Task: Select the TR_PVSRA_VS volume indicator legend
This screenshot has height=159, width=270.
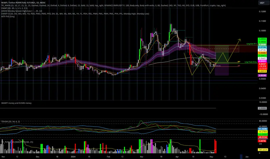Action: coord(17,142)
